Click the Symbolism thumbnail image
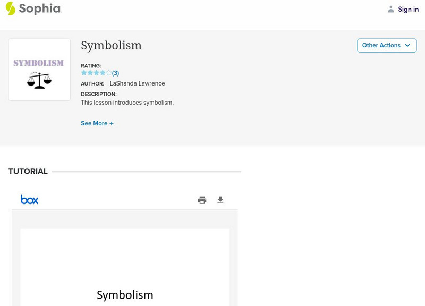The width and height of the screenshot is (425, 306). coord(39,69)
